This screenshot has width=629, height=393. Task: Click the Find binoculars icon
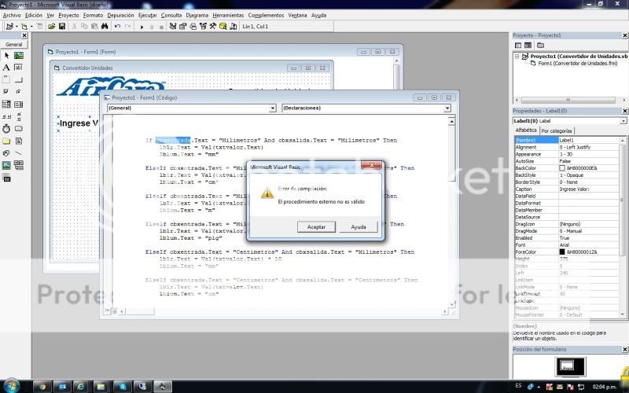(105, 27)
